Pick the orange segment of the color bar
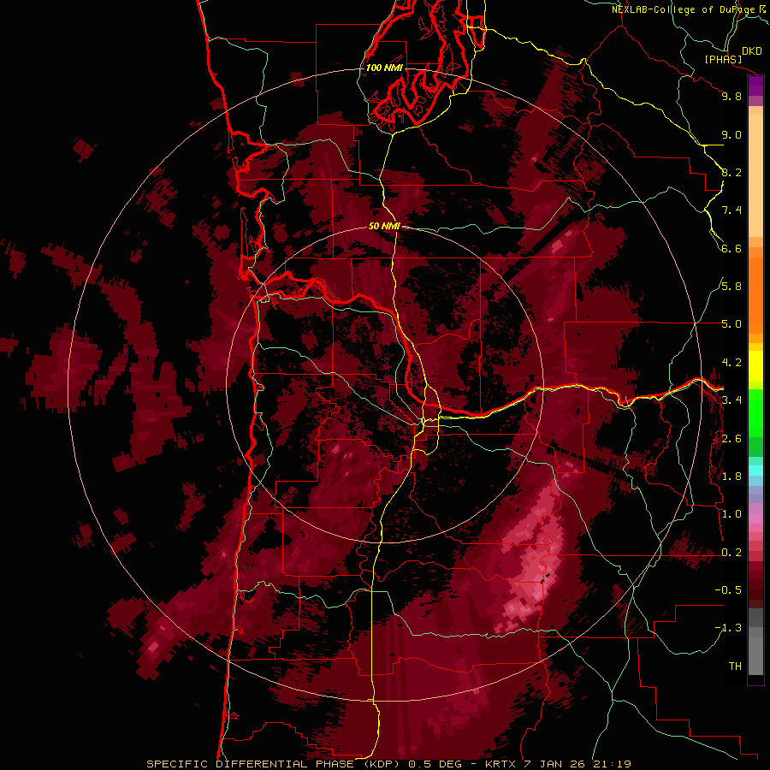770x770 pixels. (x=755, y=294)
